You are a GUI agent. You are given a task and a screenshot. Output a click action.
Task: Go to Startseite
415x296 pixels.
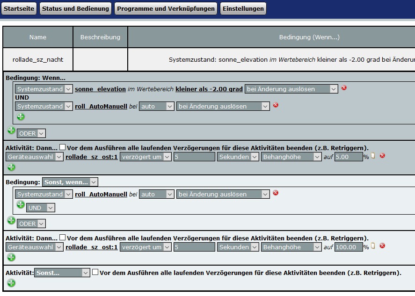(x=19, y=8)
